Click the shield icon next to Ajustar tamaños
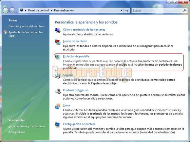 point(5,32)
